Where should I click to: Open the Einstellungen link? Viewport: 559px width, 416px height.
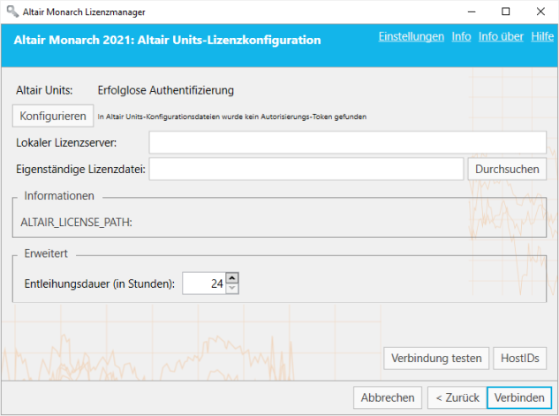(411, 37)
